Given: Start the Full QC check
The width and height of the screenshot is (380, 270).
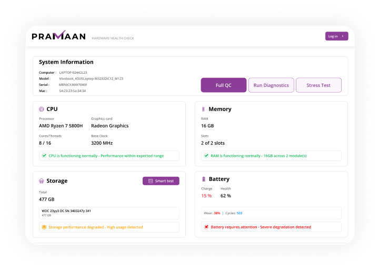Looking at the screenshot, I should pyautogui.click(x=223, y=85).
